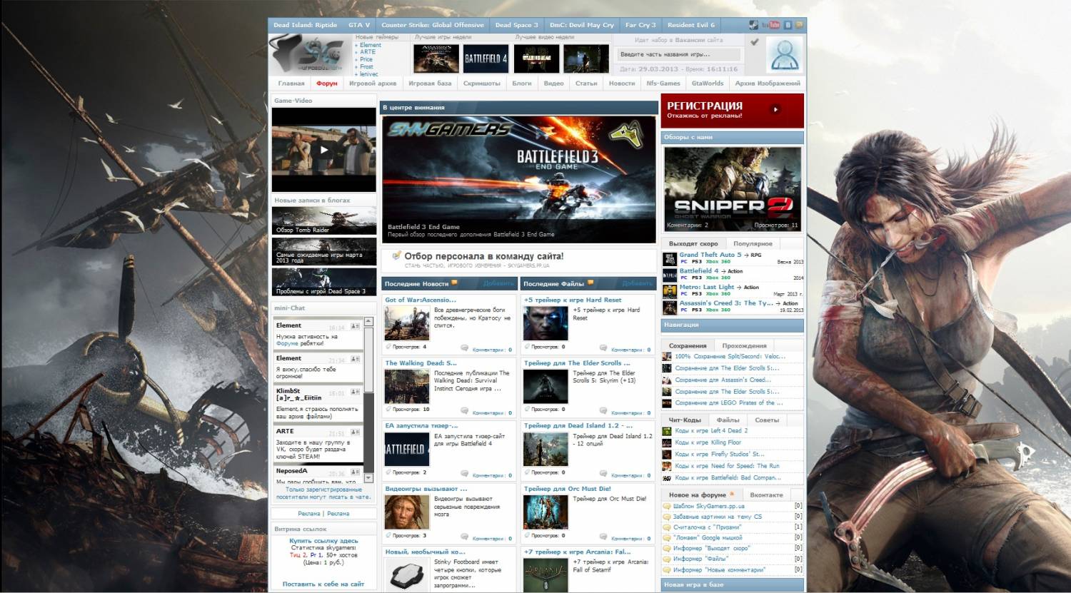Image resolution: width=1071 pixels, height=593 pixels.
Task: Open Форум in the main navigation
Action: coord(326,83)
